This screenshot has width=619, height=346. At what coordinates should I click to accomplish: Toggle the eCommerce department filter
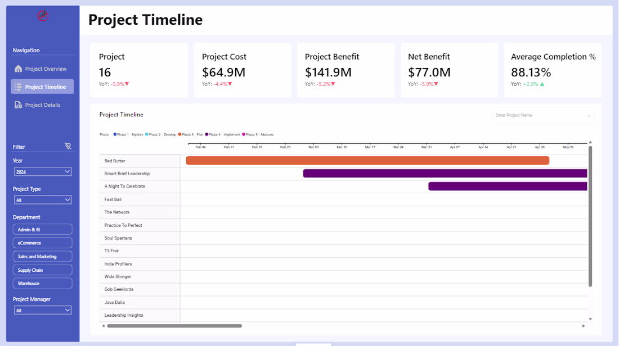point(43,243)
